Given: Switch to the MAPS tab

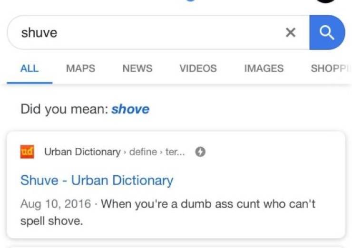Looking at the screenshot, I should 80,68.
